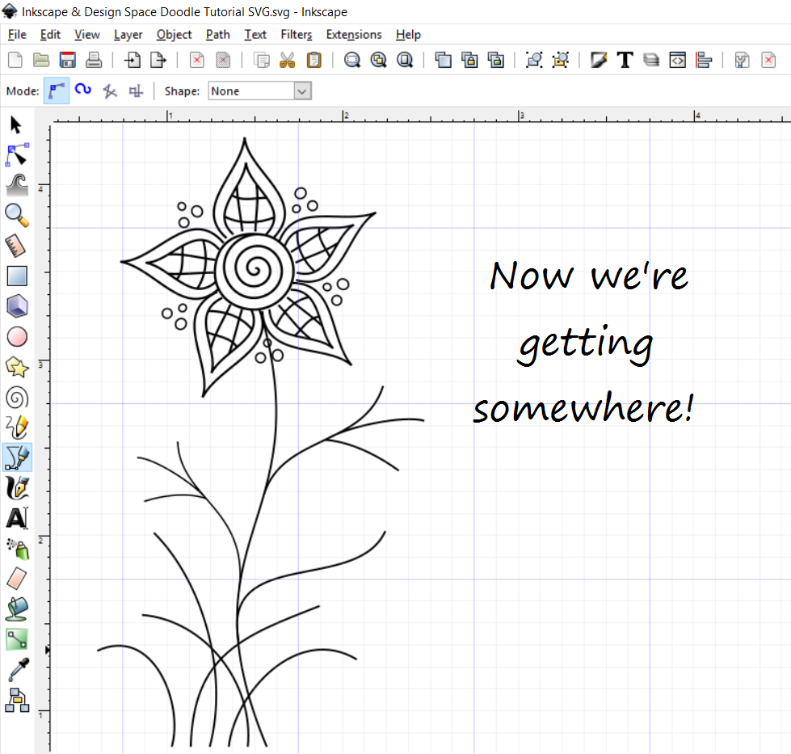
Task: Select the Star tool
Action: click(x=16, y=367)
